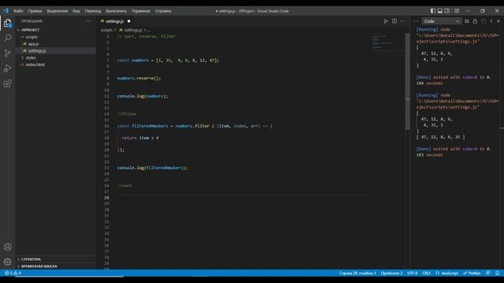
Task: Open the Выделение menu
Action: pos(57,11)
